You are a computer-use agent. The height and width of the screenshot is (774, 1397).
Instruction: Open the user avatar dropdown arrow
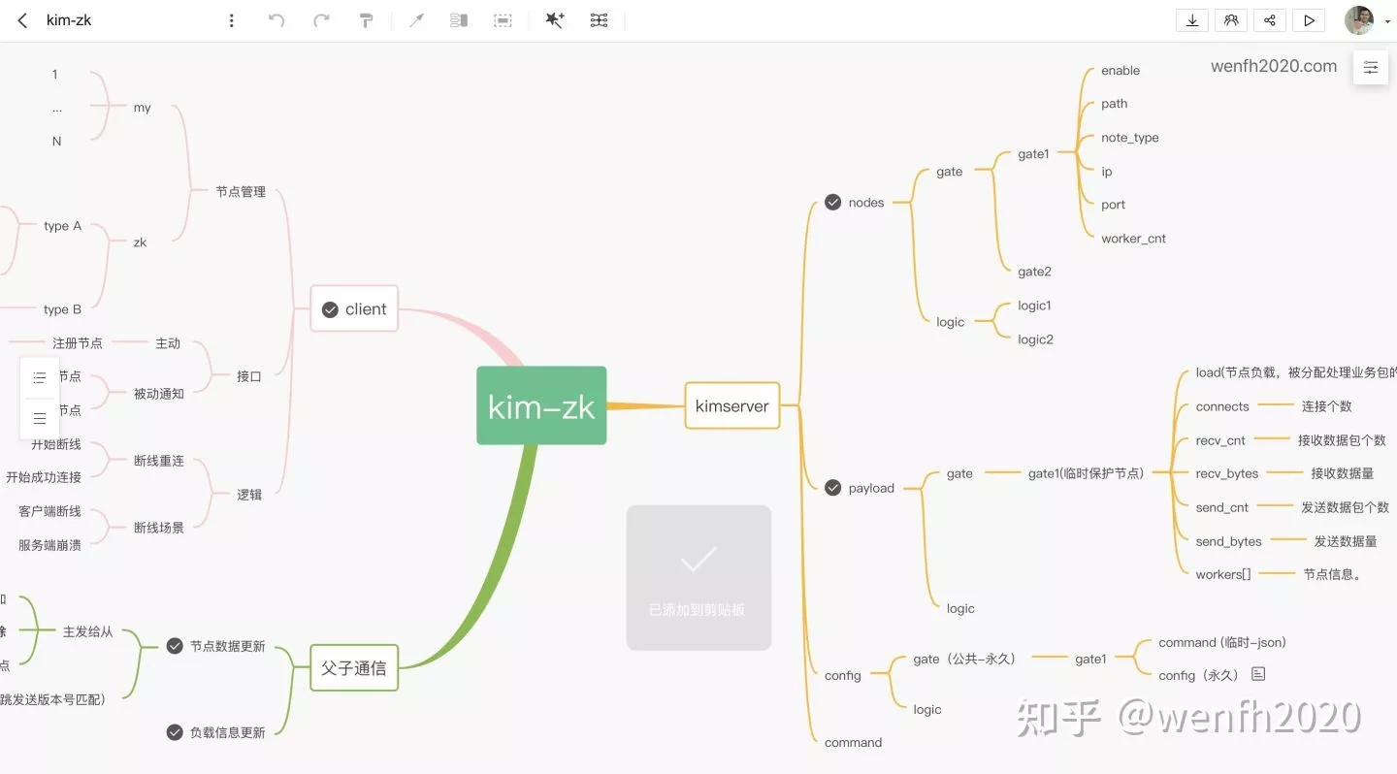[x=1387, y=21]
